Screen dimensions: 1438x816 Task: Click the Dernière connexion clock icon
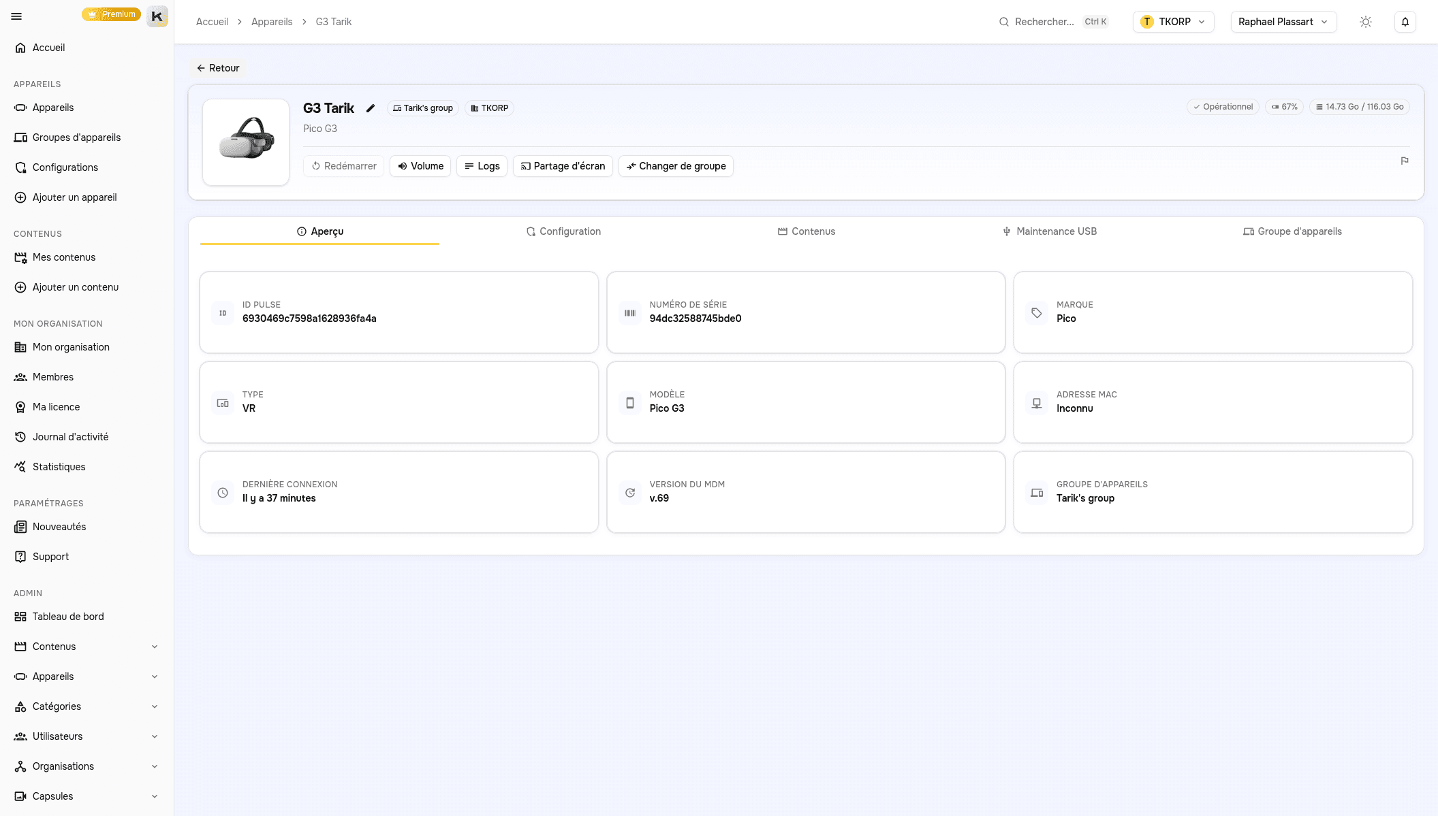coord(223,493)
